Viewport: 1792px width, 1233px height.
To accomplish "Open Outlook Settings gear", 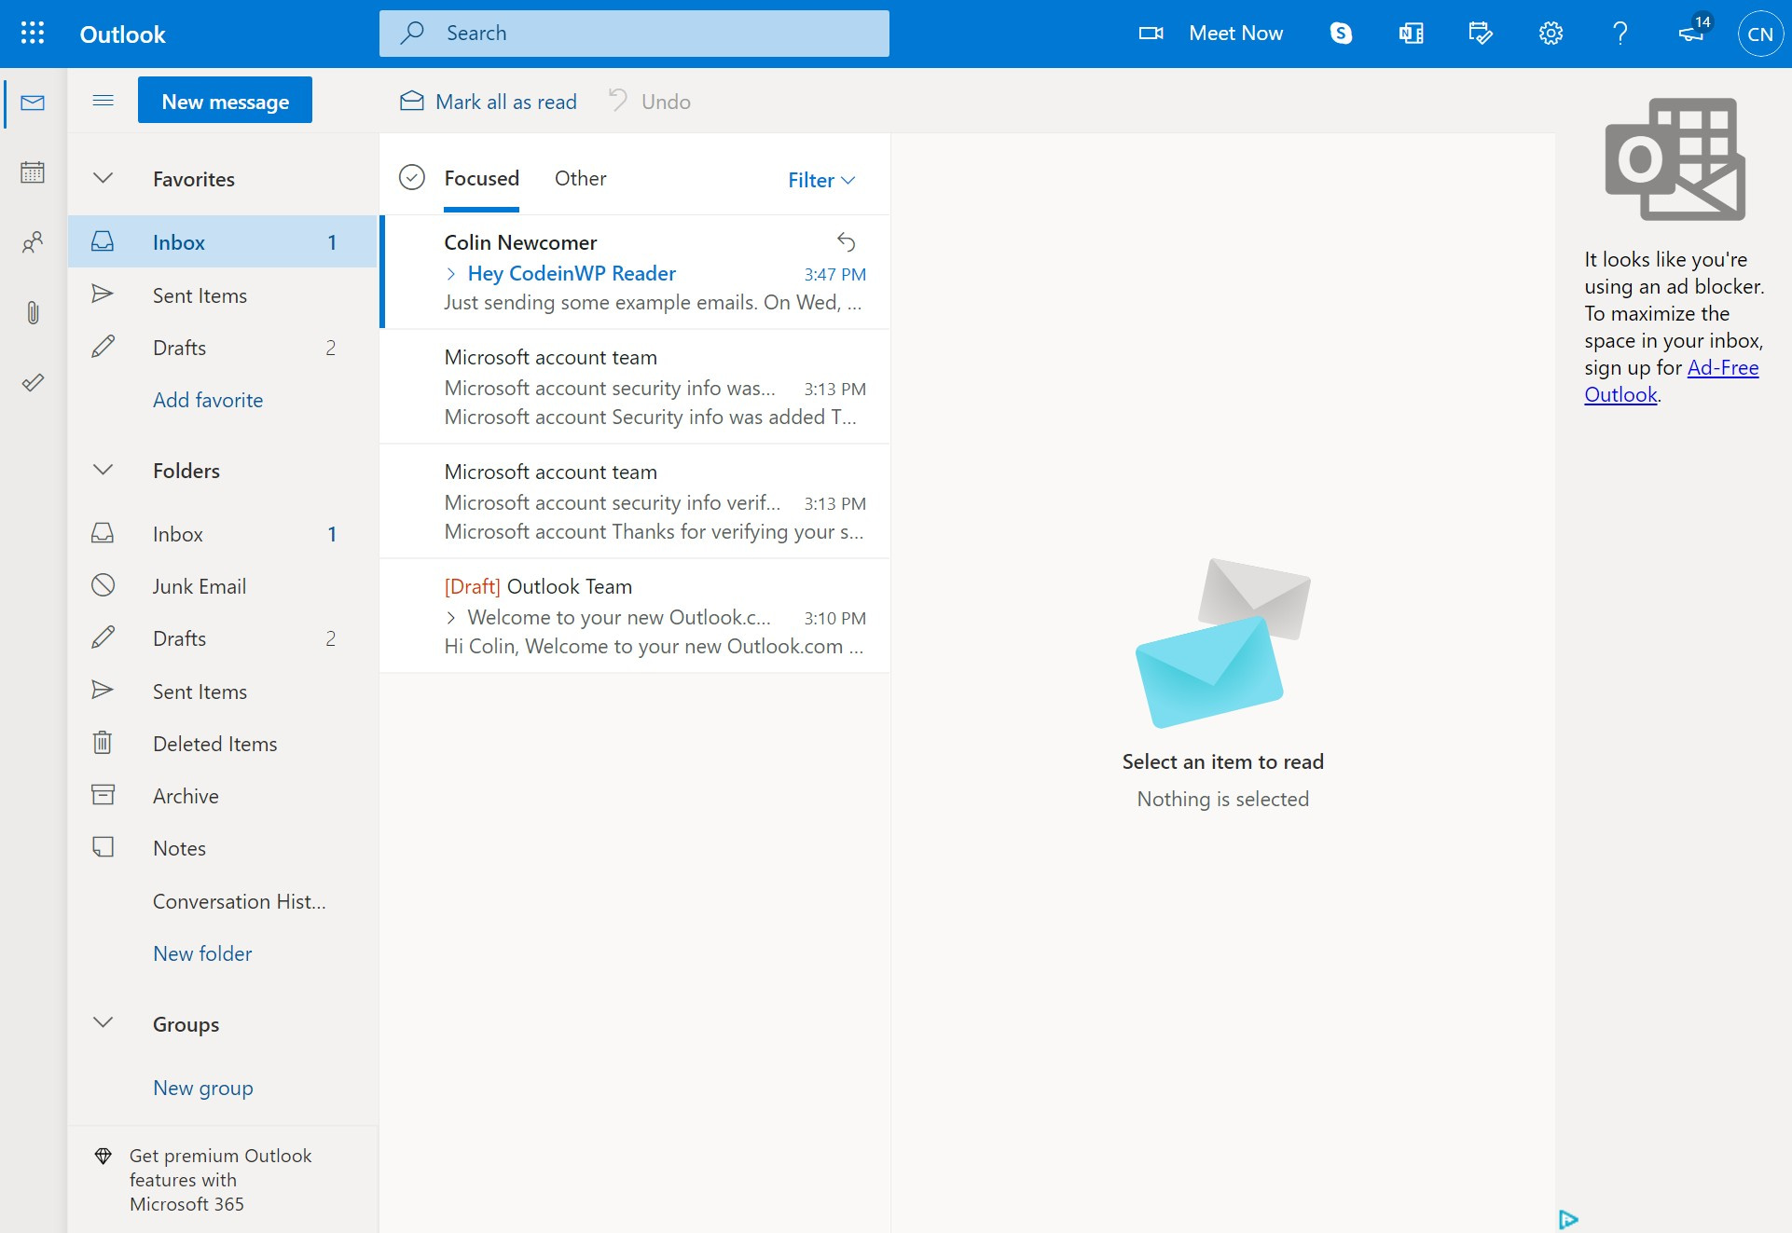I will [1550, 33].
